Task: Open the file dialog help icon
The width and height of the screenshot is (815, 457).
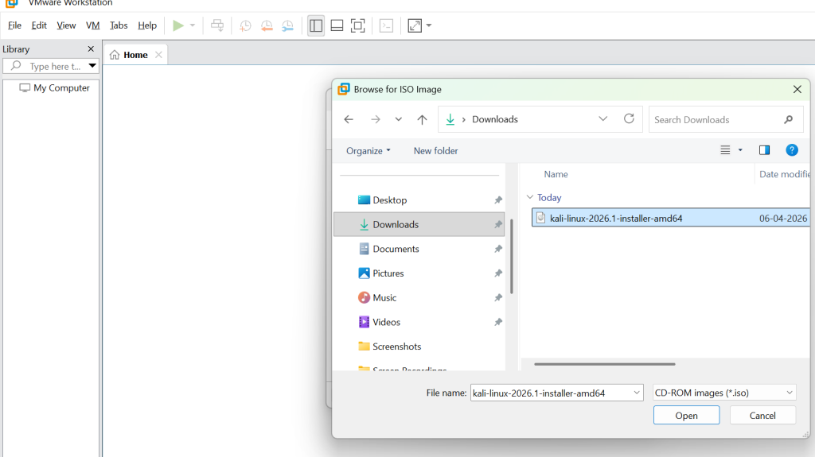Action: pos(792,150)
